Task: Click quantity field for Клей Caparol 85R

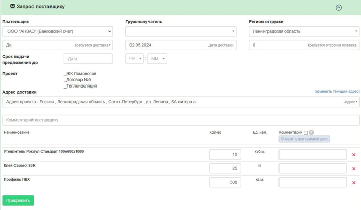Action: [x=225, y=168]
